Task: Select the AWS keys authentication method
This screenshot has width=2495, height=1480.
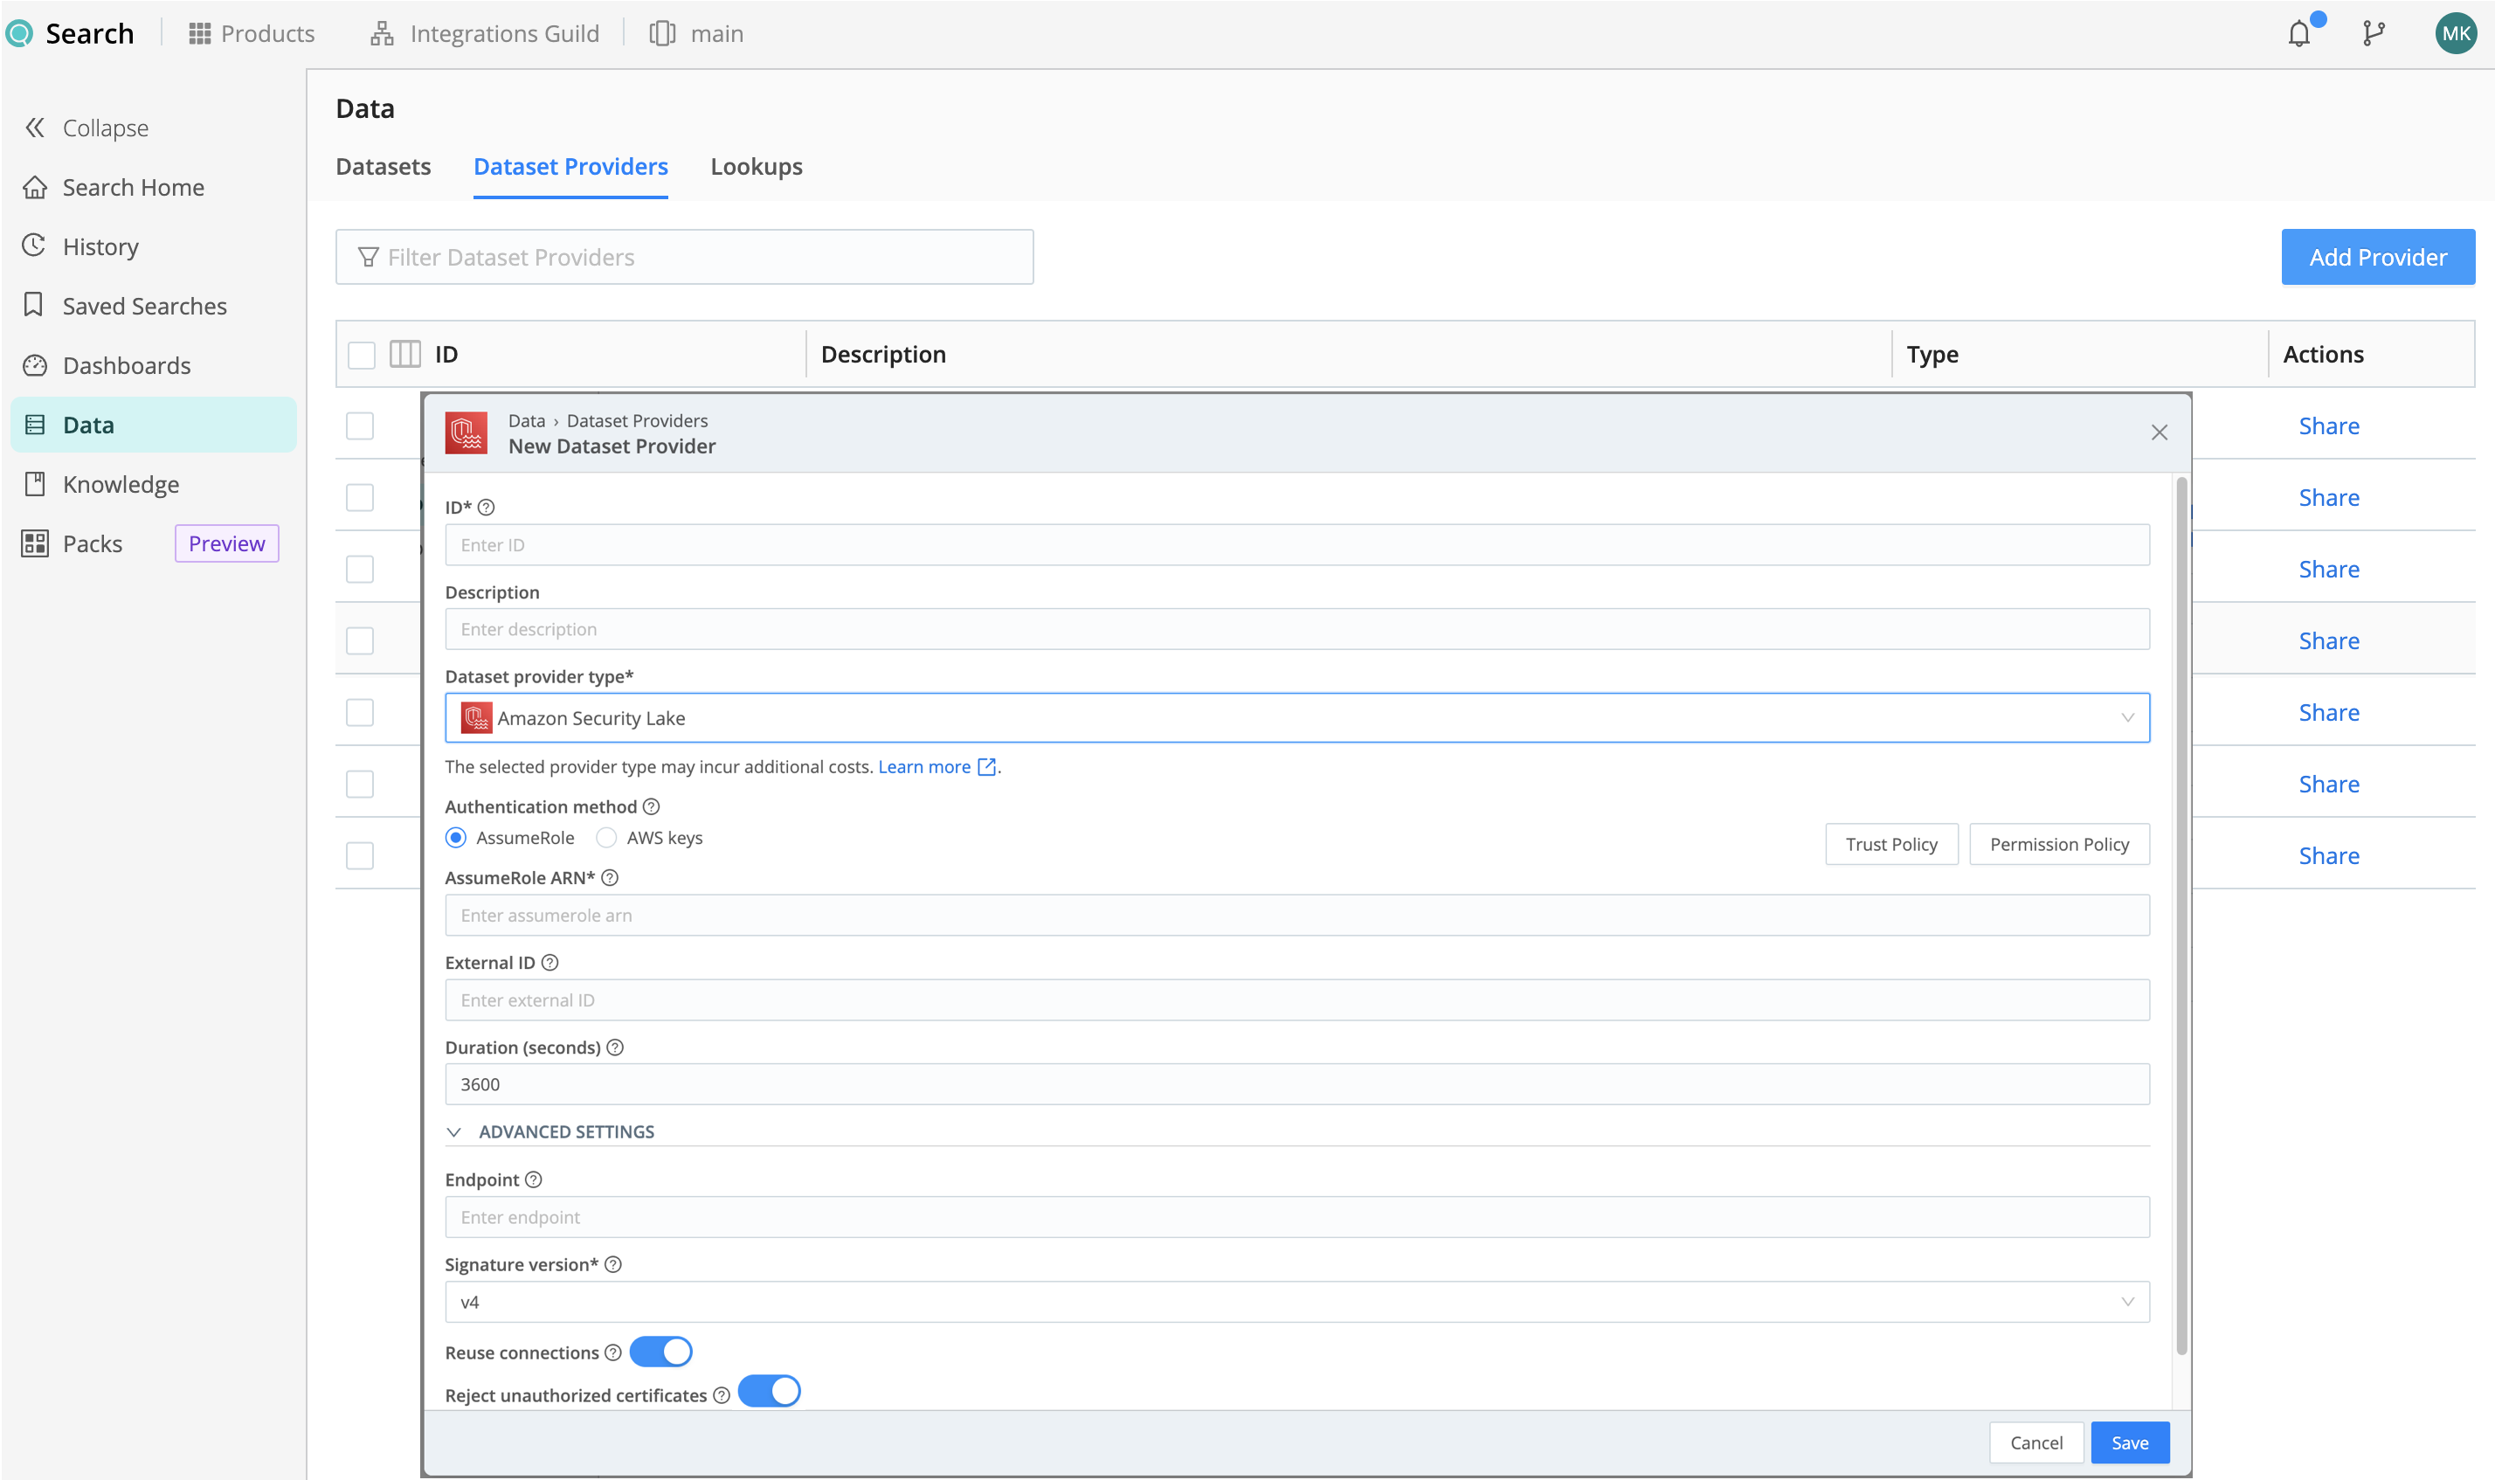Action: pos(606,838)
